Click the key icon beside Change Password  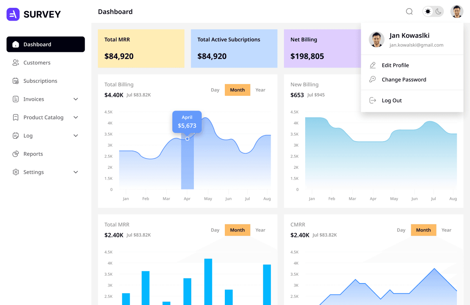pos(373,79)
